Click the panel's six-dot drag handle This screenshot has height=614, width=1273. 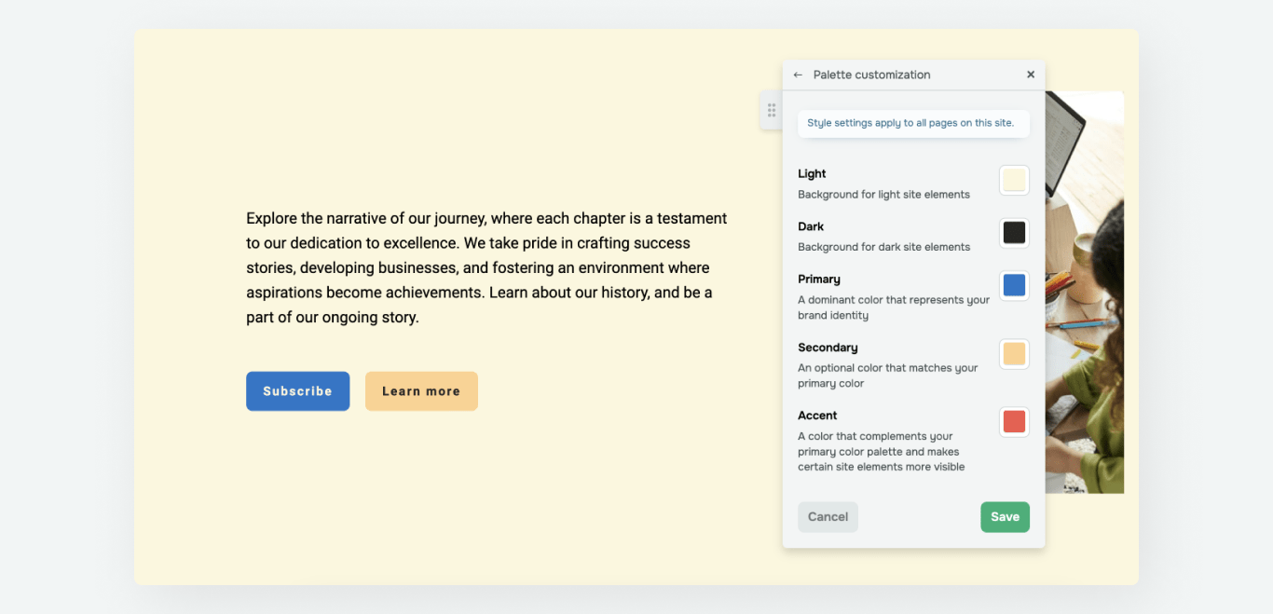coord(772,110)
